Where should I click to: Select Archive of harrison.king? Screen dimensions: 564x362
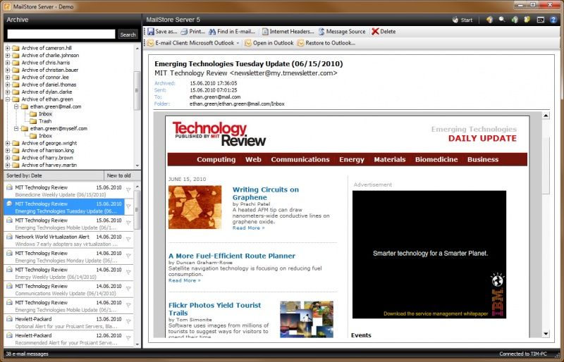pos(47,151)
